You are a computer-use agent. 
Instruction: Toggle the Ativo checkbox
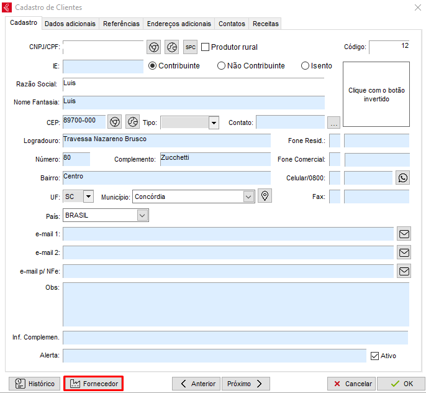click(374, 356)
